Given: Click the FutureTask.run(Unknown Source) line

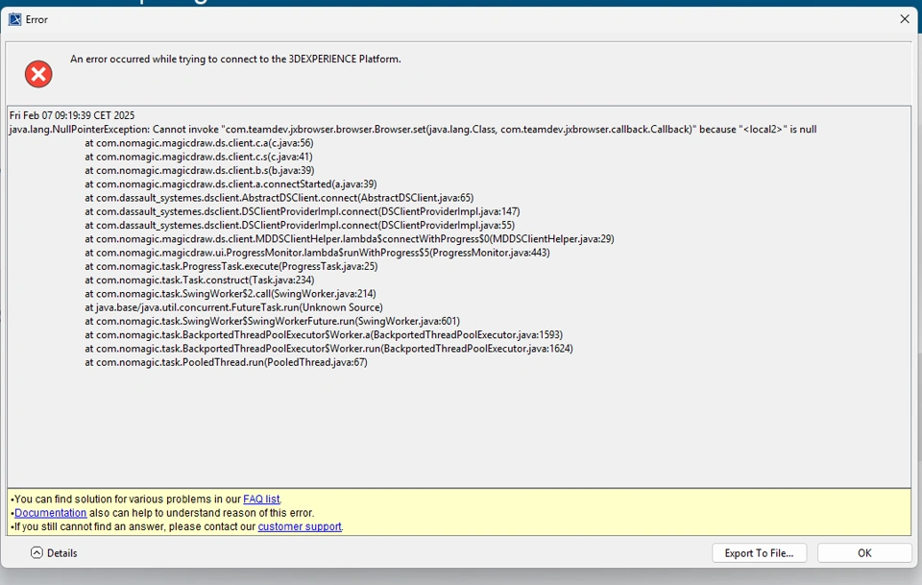Looking at the screenshot, I should [233, 307].
